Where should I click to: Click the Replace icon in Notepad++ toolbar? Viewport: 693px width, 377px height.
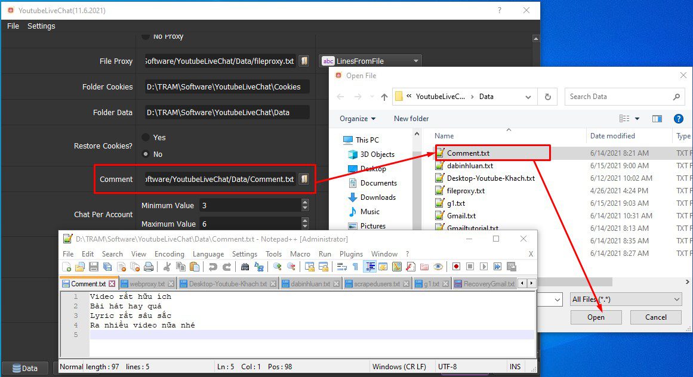[x=259, y=267]
